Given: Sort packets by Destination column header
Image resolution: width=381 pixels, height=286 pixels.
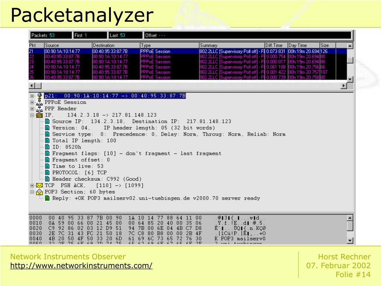Looking at the screenshot, I should pyautogui.click(x=116, y=45).
